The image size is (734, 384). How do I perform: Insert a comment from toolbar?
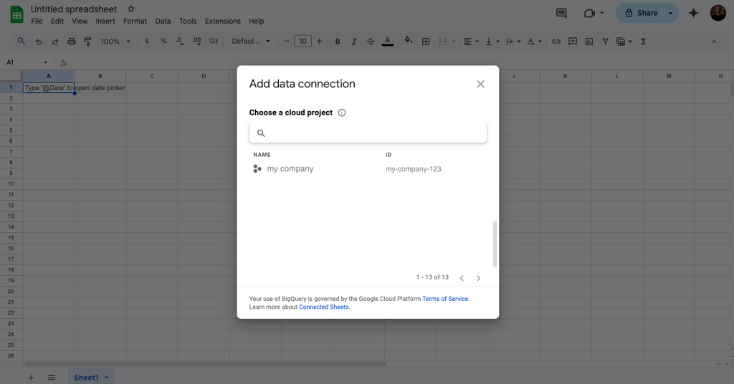coord(573,42)
